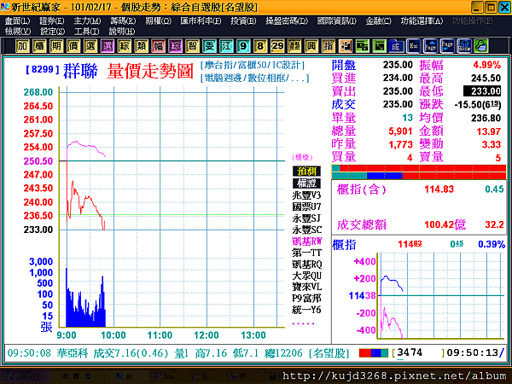Click the 智 toolbar icon
512x384 pixels.
(x=192, y=46)
